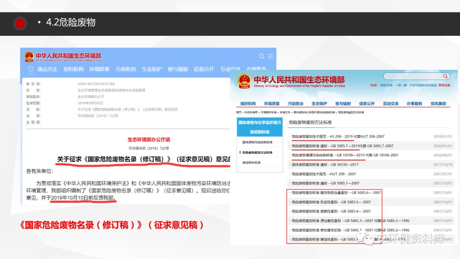The image size is (460, 259).
Task: Click the underlined 2019年10月10日前反馈我部 text
Action: click(x=83, y=198)
